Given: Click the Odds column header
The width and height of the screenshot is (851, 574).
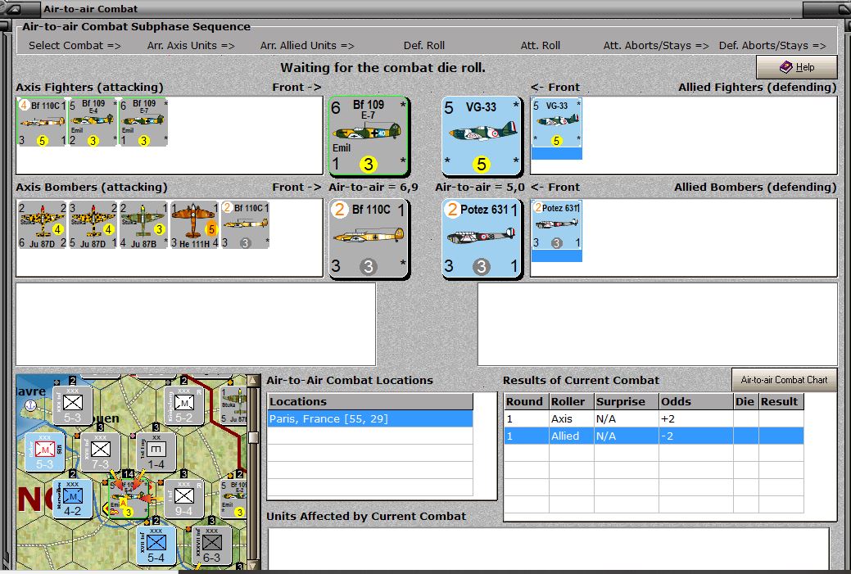Looking at the screenshot, I should 696,401.
